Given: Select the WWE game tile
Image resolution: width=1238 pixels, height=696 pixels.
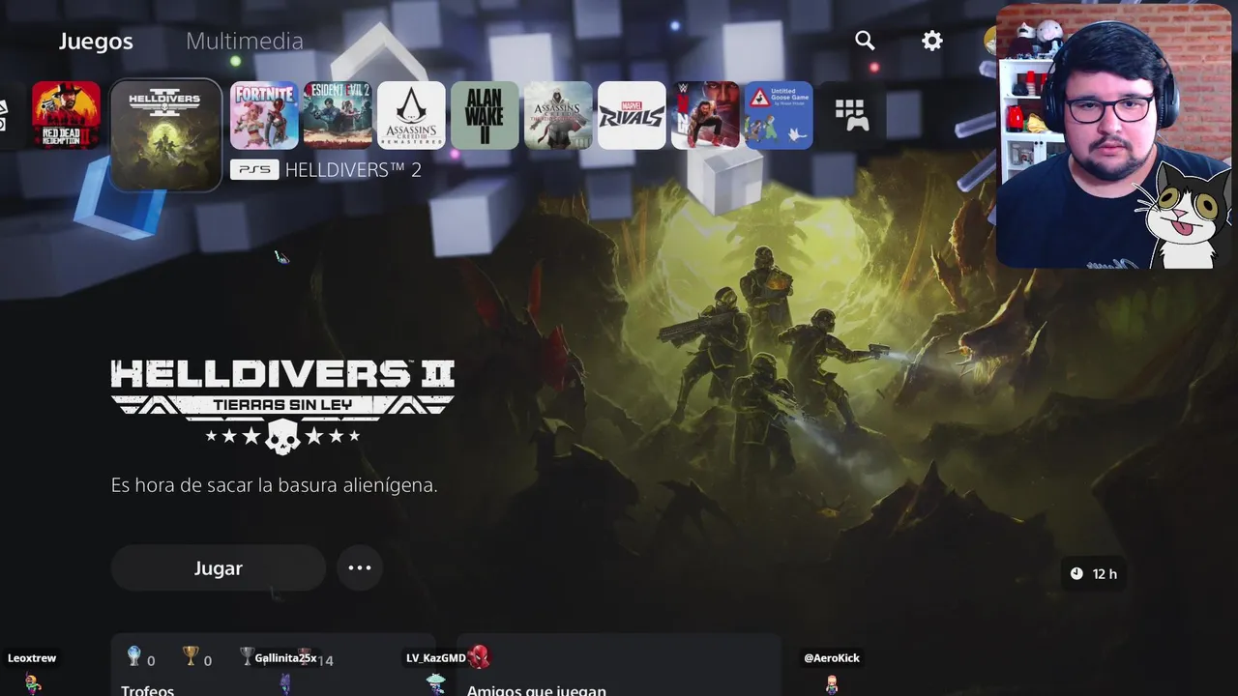Looking at the screenshot, I should (705, 115).
